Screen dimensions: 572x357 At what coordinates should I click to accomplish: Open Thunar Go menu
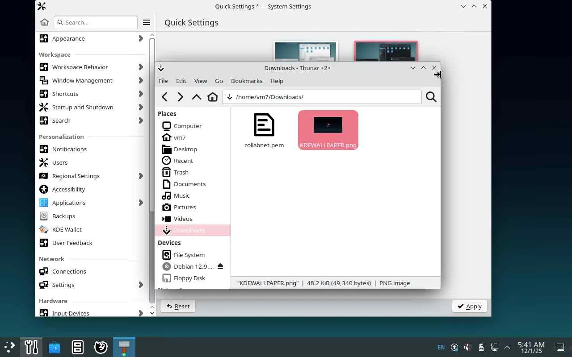pos(219,81)
